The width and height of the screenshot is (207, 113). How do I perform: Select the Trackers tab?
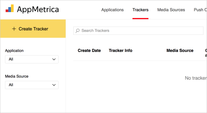pos(140,10)
